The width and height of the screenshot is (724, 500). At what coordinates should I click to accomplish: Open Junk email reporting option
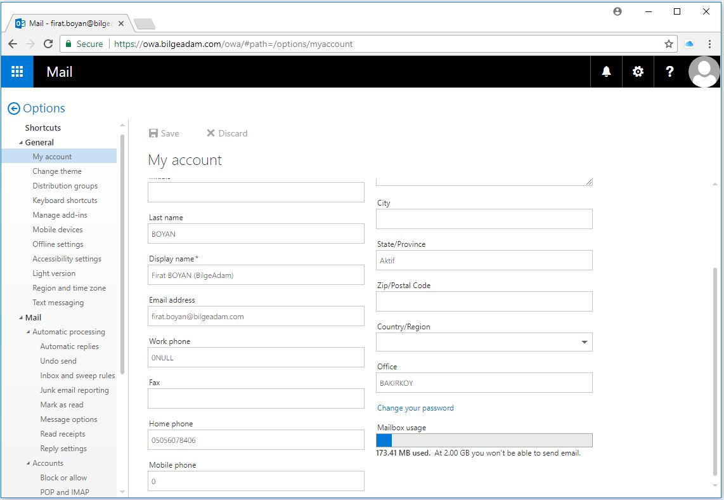tap(74, 390)
